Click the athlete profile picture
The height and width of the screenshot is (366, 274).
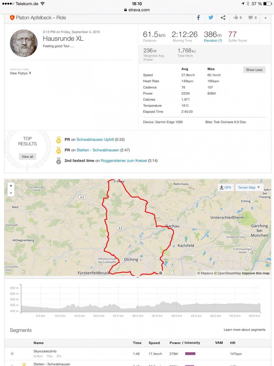point(24,43)
